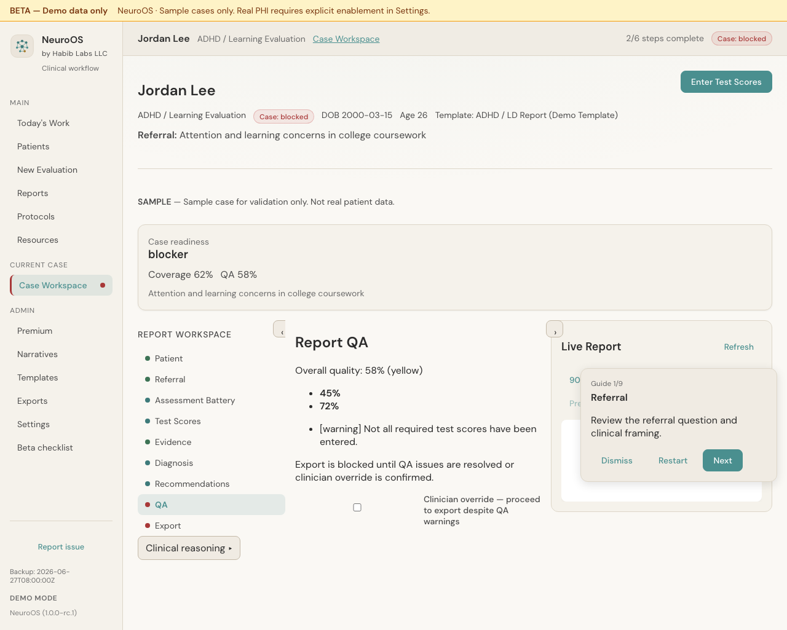The height and width of the screenshot is (630, 787).
Task: Go to Exports under Admin
Action: 61,401
